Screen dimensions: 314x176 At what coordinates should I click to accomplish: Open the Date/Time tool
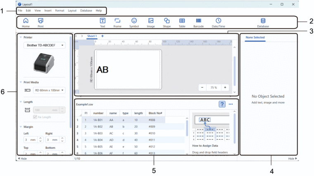click(x=218, y=22)
